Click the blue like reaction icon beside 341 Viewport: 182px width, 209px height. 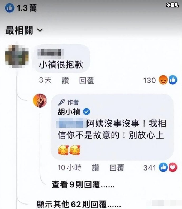[x=163, y=167]
